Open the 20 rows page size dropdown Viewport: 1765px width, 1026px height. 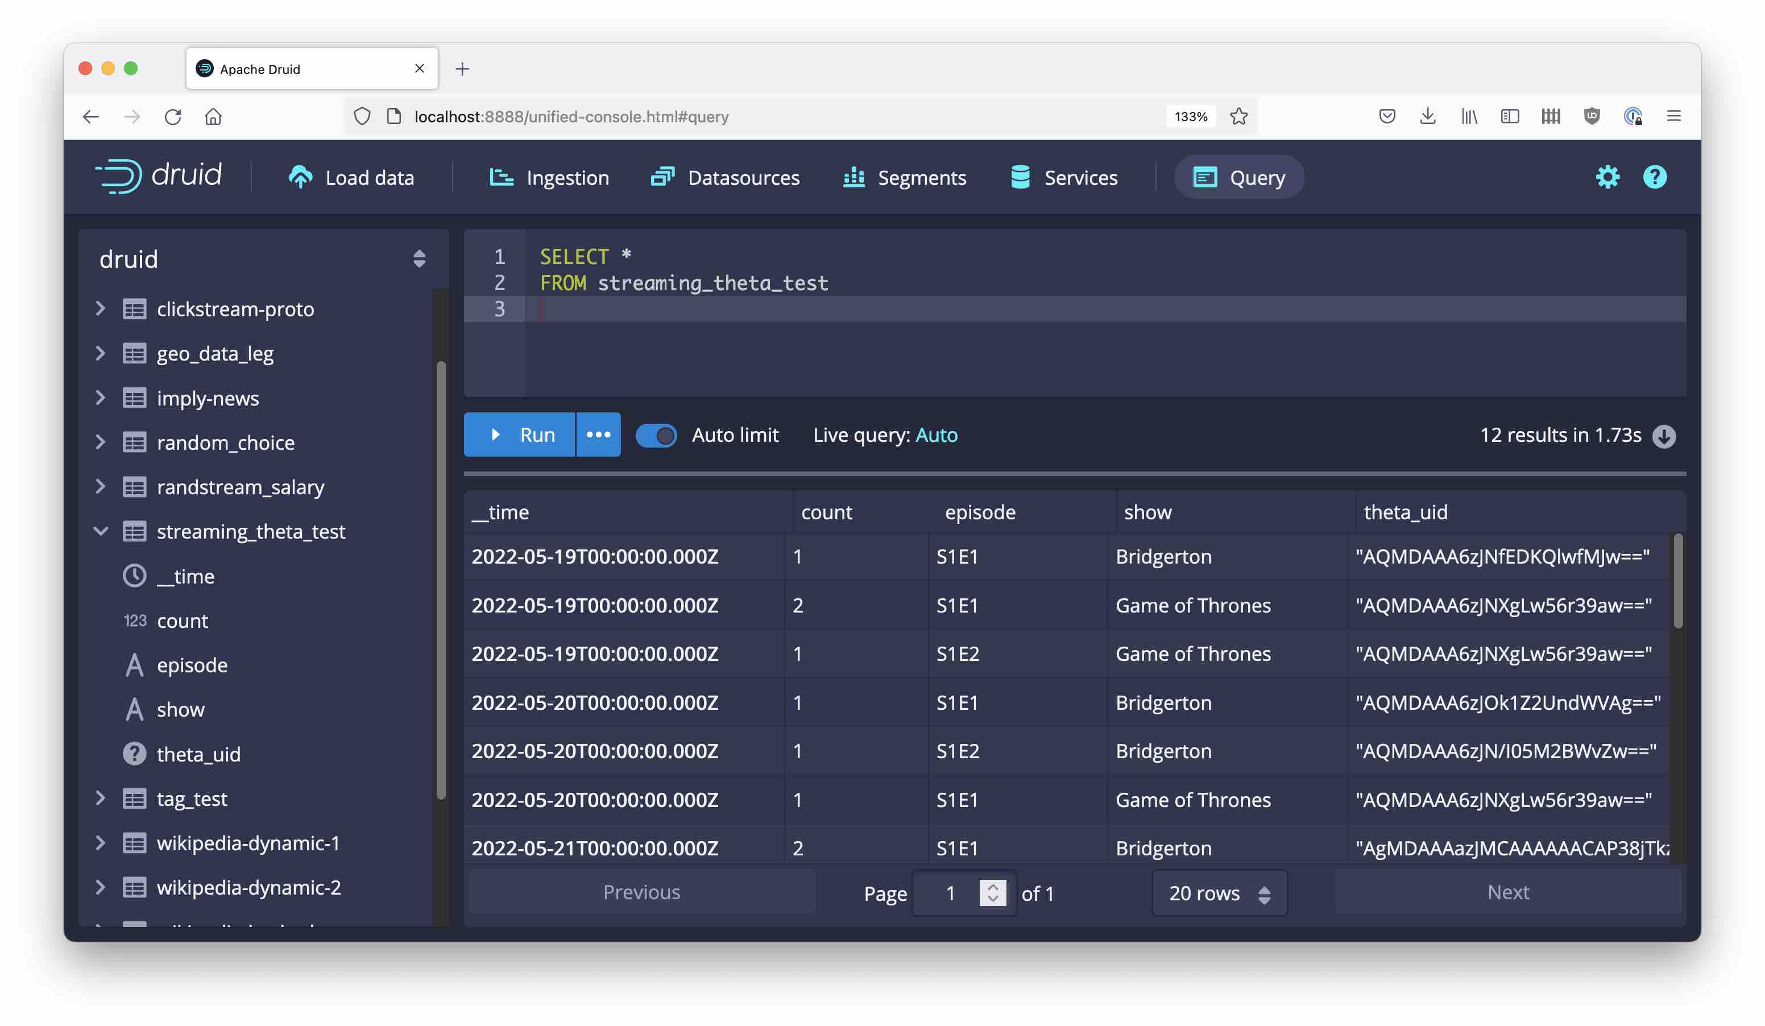1219,893
